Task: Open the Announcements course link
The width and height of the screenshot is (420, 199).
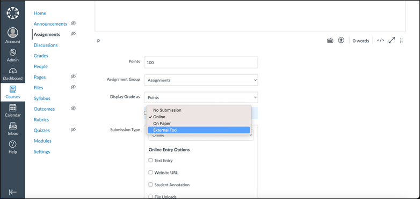Action: (50, 24)
